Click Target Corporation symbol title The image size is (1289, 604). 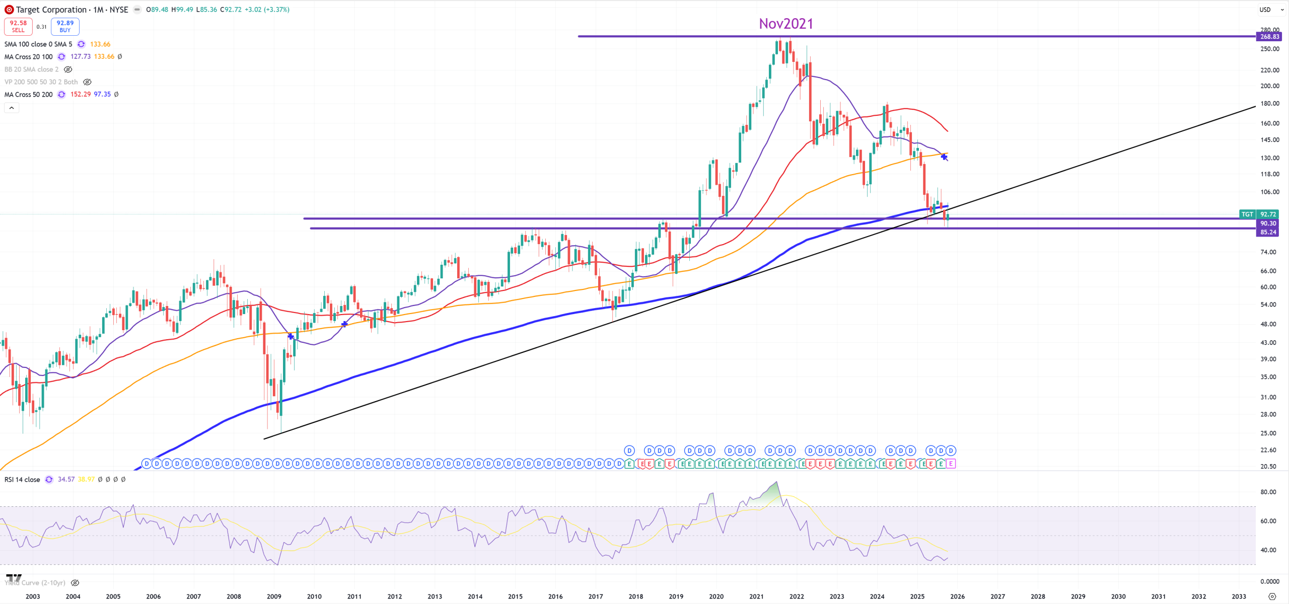pos(51,10)
